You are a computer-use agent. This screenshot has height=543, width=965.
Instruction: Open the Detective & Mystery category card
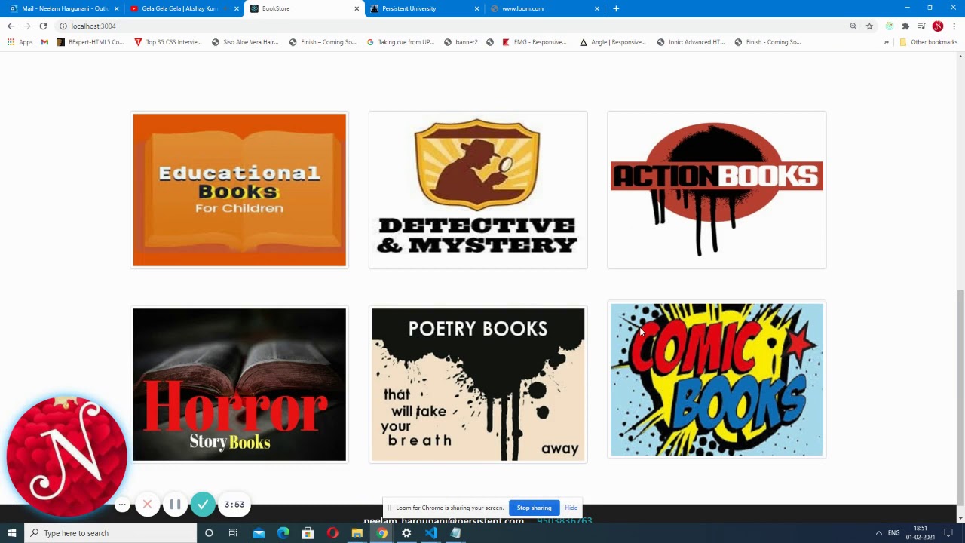point(478,190)
